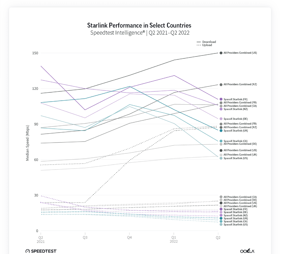Screen dimensions: 296x254
Task: Click the Median Speed (Mbps) axis title
Action: tap(28, 143)
